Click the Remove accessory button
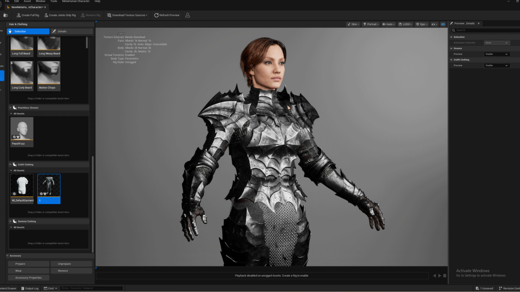The width and height of the screenshot is (520, 292). [71, 271]
